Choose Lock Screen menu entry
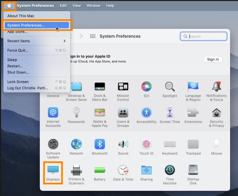The image size is (238, 196). point(37,82)
